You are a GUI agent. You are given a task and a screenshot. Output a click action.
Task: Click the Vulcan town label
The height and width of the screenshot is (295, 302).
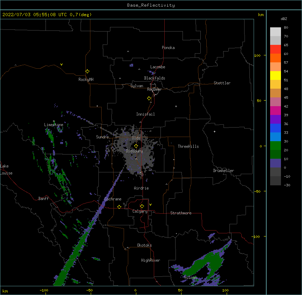point(190,277)
